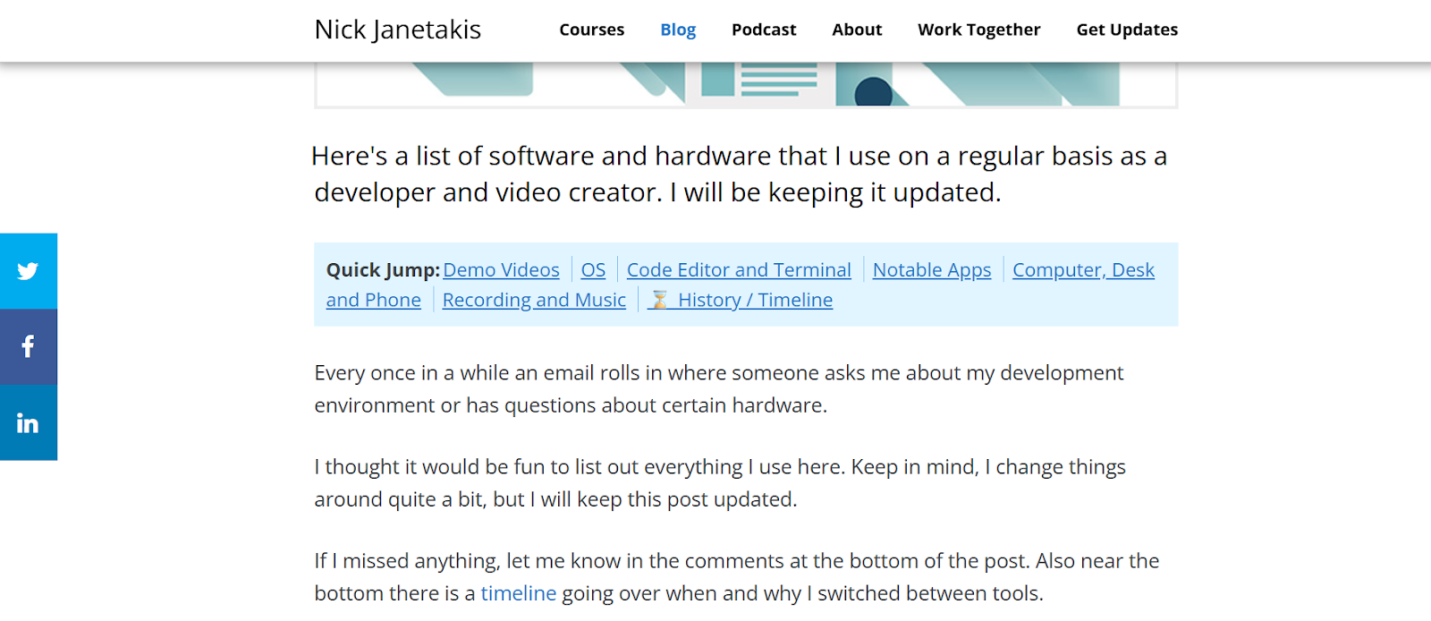Open the About page
This screenshot has width=1431, height=621.
point(857,30)
